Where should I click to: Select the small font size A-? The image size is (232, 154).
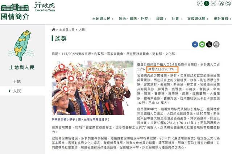200,3
